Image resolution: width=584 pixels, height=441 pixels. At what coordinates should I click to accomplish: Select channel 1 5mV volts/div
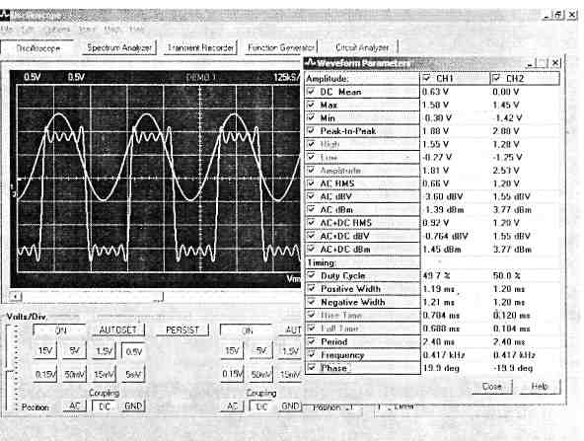click(134, 374)
